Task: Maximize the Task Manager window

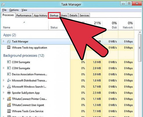Action: 129,4
